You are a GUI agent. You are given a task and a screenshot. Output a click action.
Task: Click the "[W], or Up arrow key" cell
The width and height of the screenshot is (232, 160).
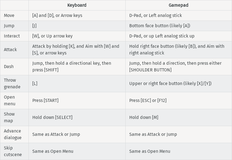[52, 36]
